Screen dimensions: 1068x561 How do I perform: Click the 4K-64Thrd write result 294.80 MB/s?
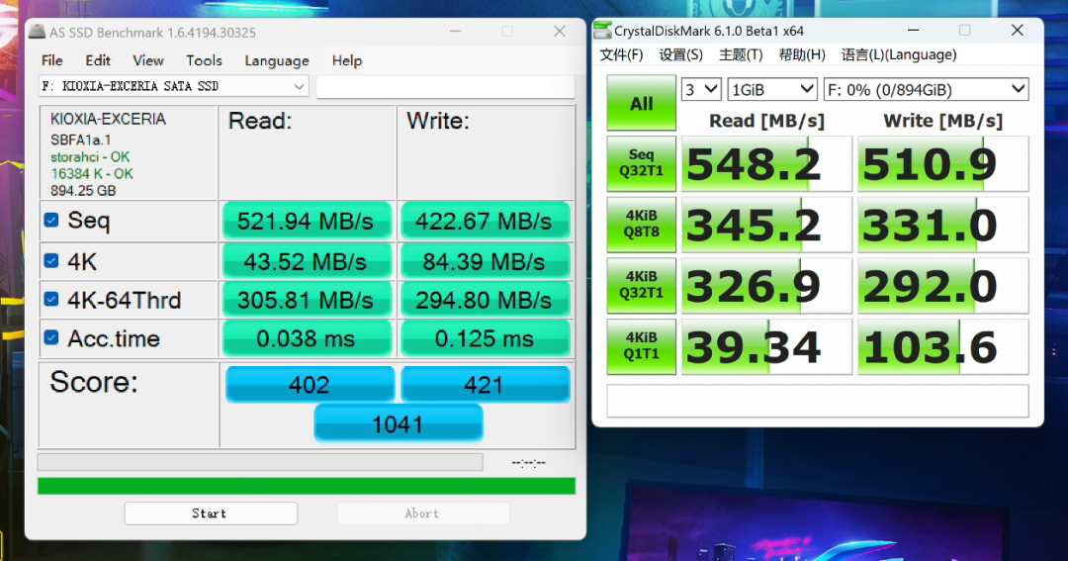pyautogui.click(x=485, y=300)
